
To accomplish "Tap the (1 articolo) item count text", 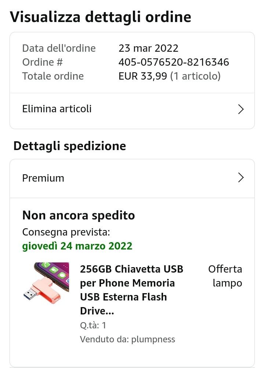I will 195,76.
